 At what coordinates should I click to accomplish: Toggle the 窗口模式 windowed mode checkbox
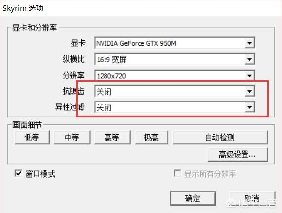[18, 173]
